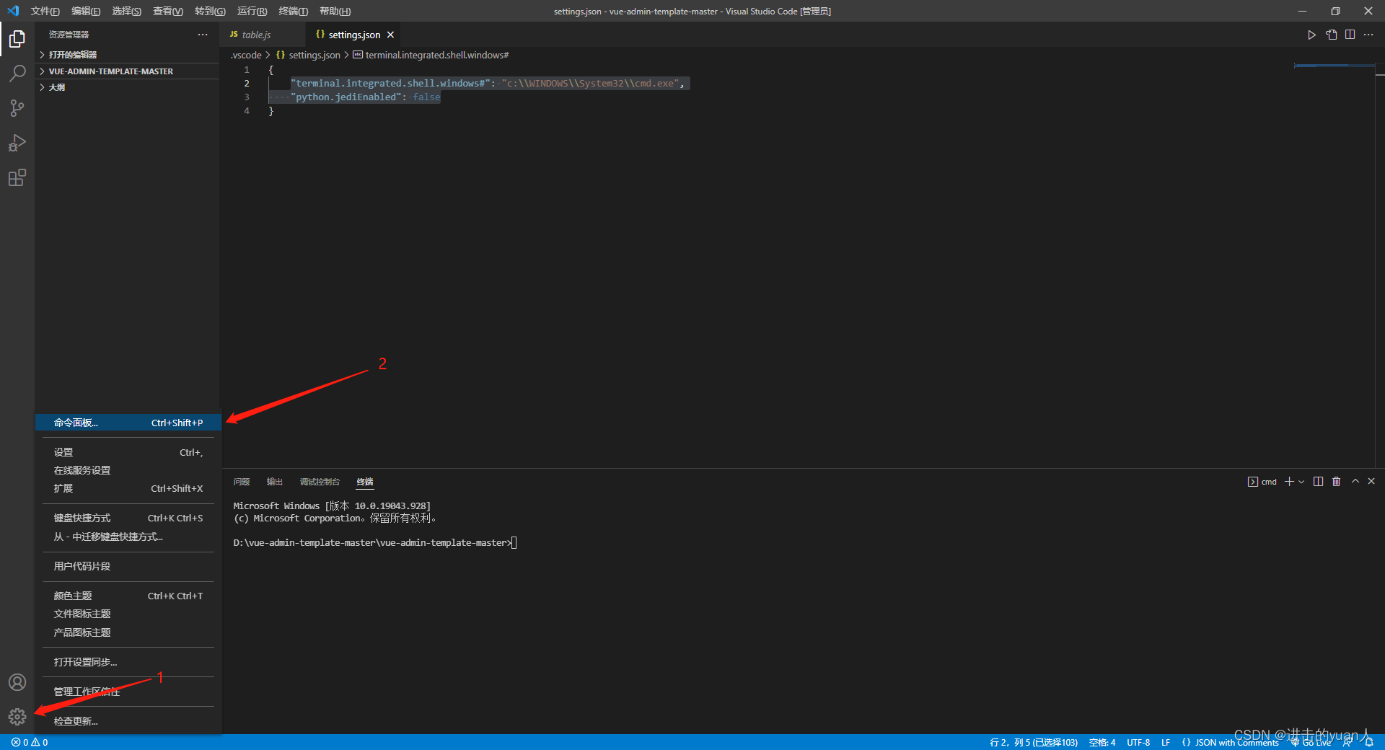This screenshot has height=750, width=1385.
Task: Choose 用户代码片段 menu entry
Action: coord(128,566)
